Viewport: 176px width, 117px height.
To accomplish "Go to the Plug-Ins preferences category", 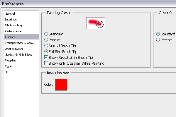I will pyautogui.click(x=21, y=61).
